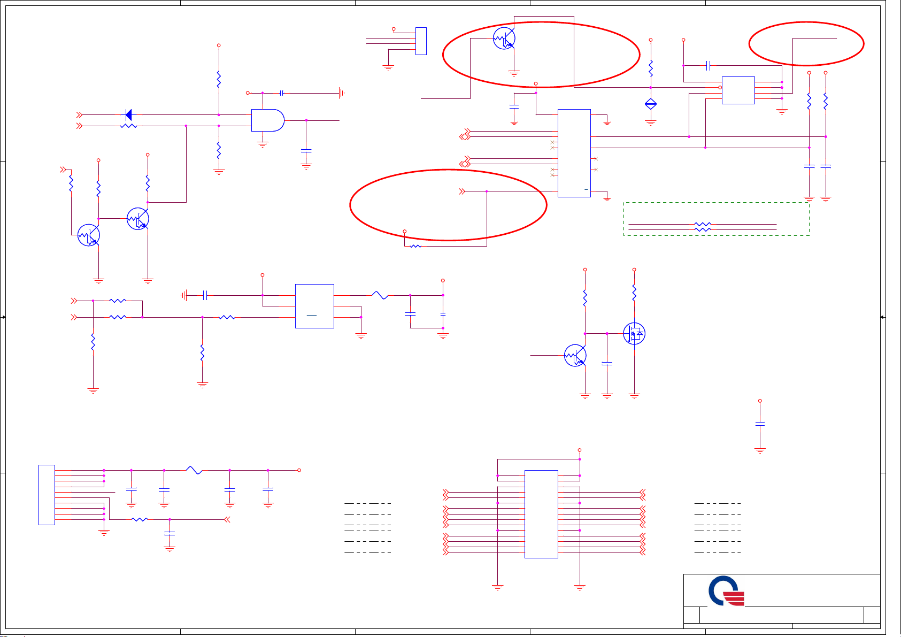Select the transistor at the top of the sheet
The width and height of the screenshot is (901, 637).
(504, 39)
